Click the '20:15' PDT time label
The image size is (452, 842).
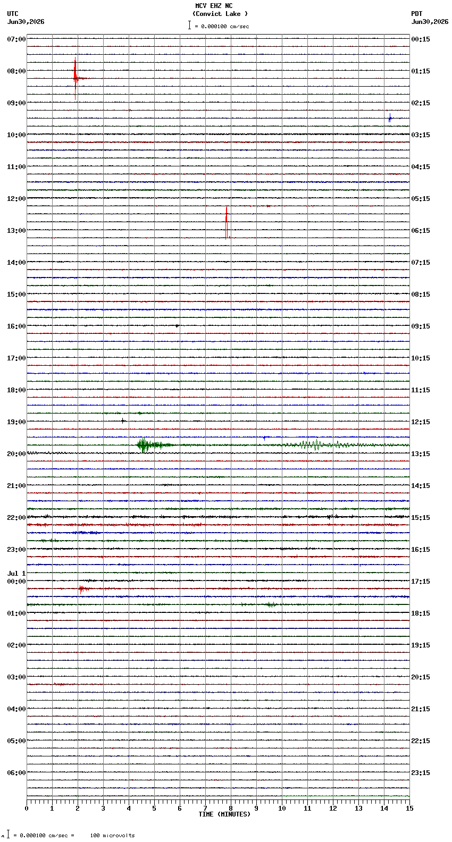coord(421,677)
